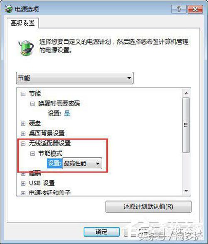The width and height of the screenshot is (208, 244).
Task: Click the 确定 button
Action: pyautogui.click(x=102, y=232)
